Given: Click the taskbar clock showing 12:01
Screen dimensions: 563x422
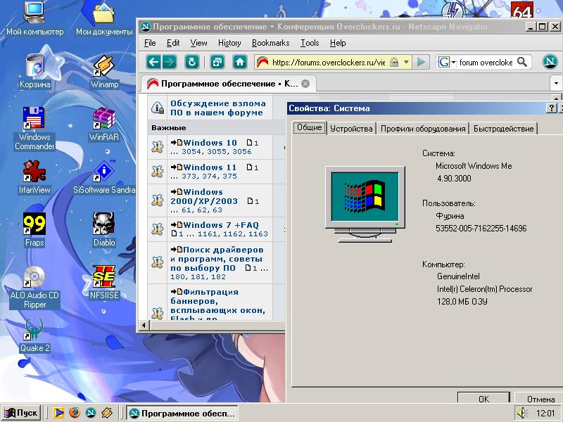Looking at the screenshot, I should coord(545,414).
